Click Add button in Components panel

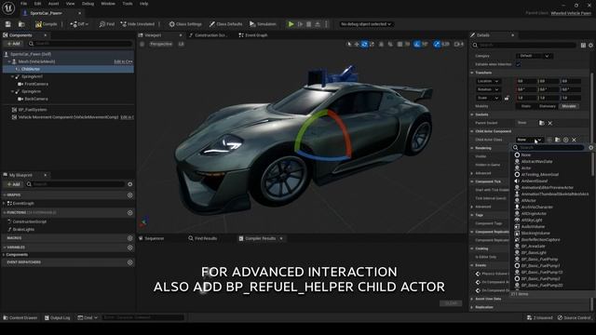(x=13, y=44)
